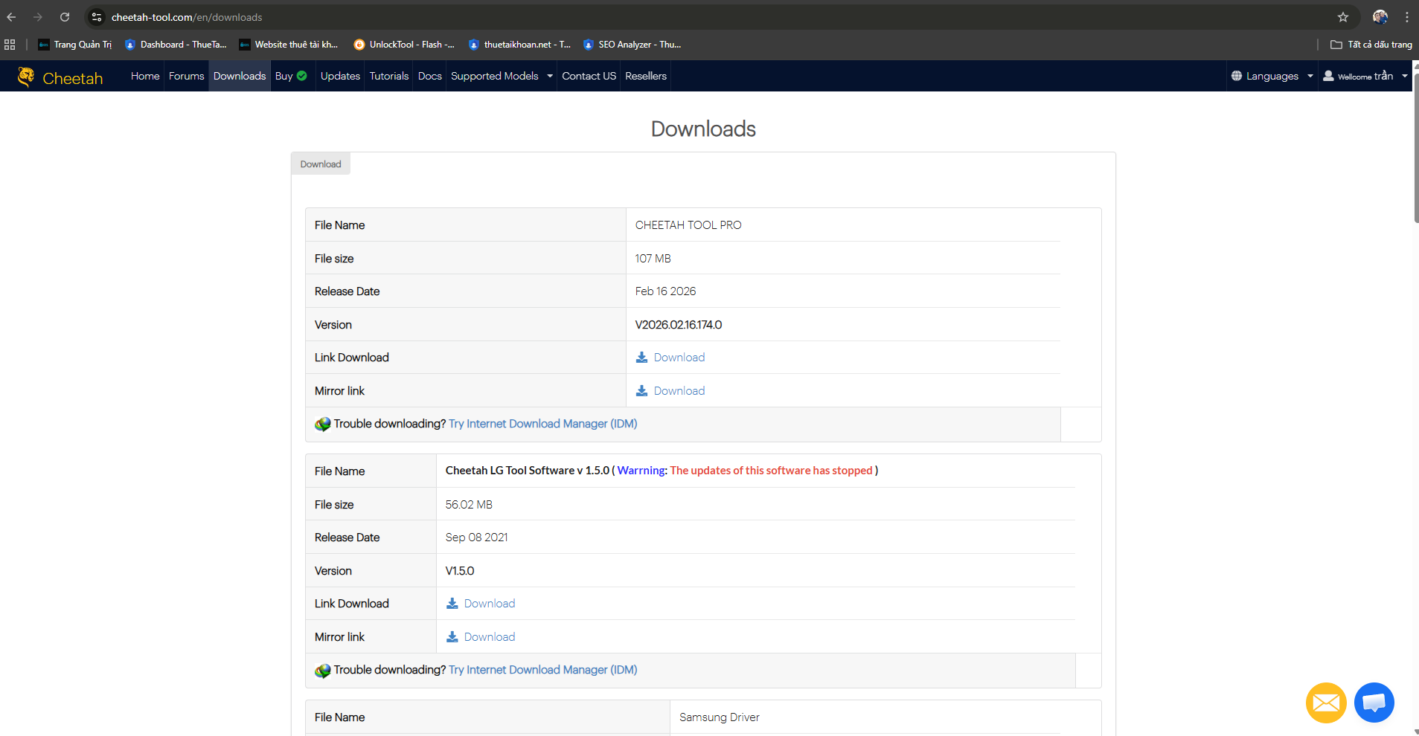
Task: Click version text V2026.02.16.174.0
Action: (679, 325)
